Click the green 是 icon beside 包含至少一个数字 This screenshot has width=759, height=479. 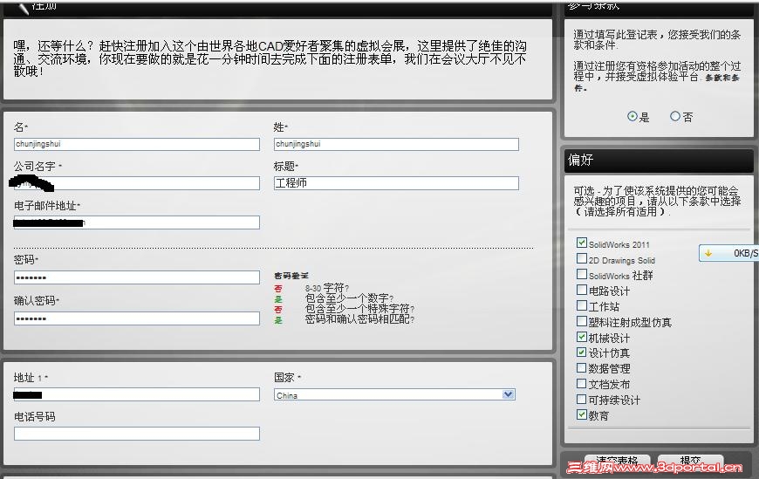point(278,299)
